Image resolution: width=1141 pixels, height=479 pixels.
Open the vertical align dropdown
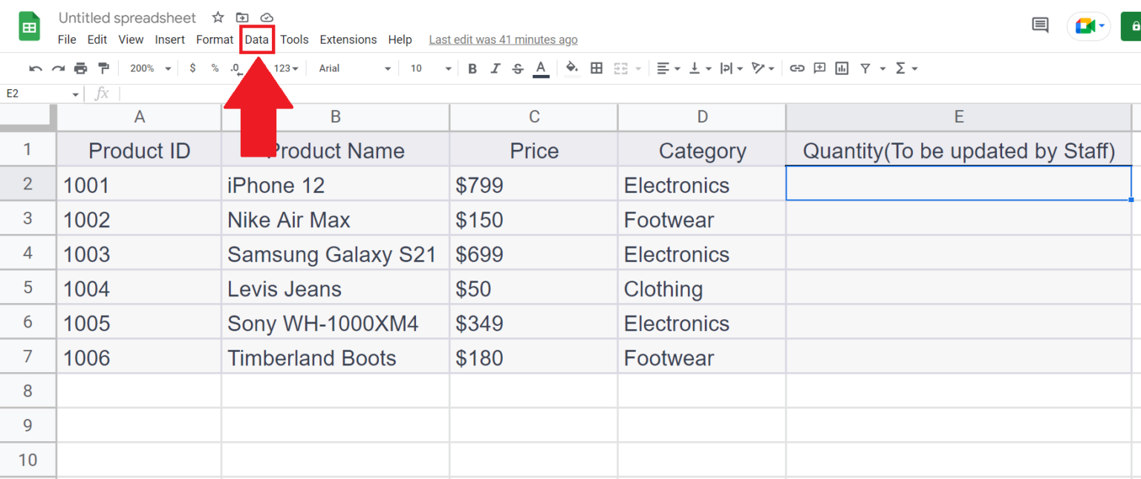point(700,68)
